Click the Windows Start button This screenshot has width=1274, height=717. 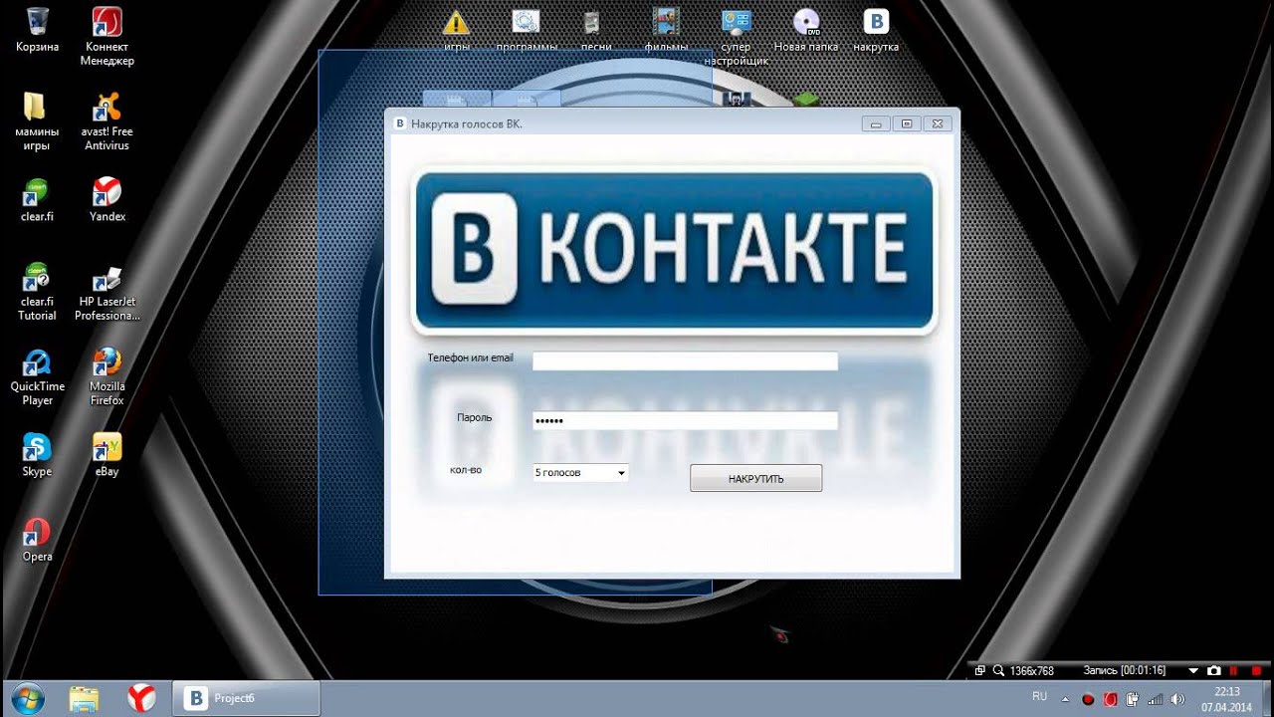point(27,698)
